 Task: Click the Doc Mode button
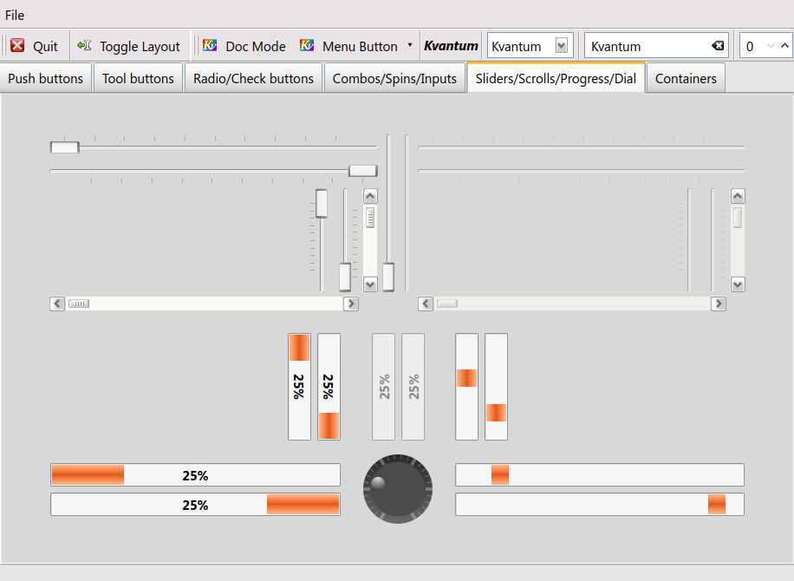pos(244,46)
